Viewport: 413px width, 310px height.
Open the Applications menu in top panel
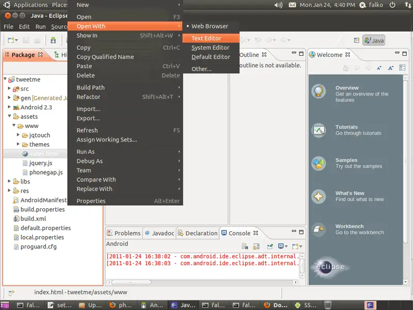30,5
